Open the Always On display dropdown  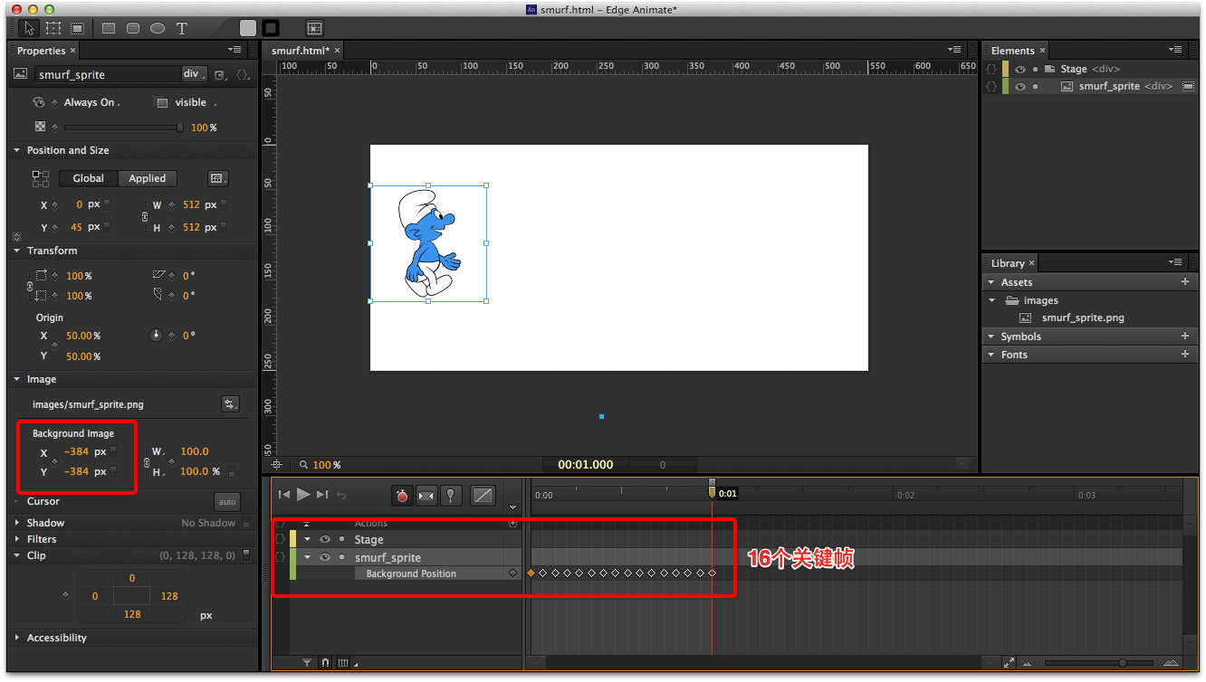tap(91, 102)
